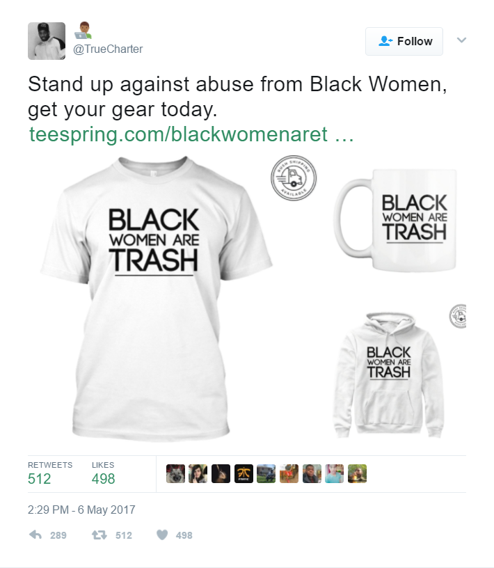Like the tweet with heart icon
This screenshot has width=494, height=568.
pos(162,535)
